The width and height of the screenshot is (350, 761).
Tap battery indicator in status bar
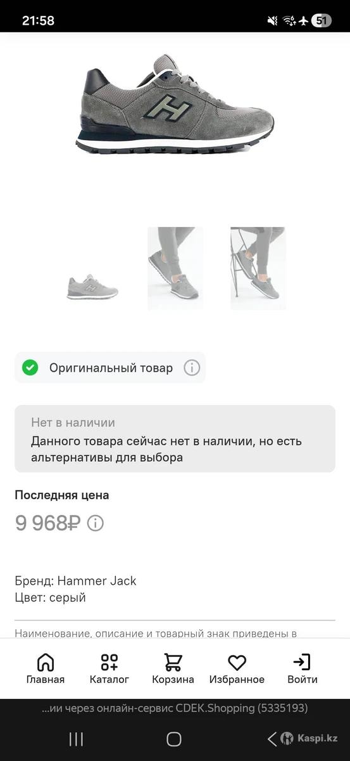(x=322, y=20)
